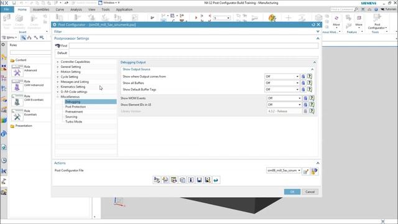Click the icon right of edit pencil in Actions
This screenshot has width=398, height=224.
tap(315, 172)
